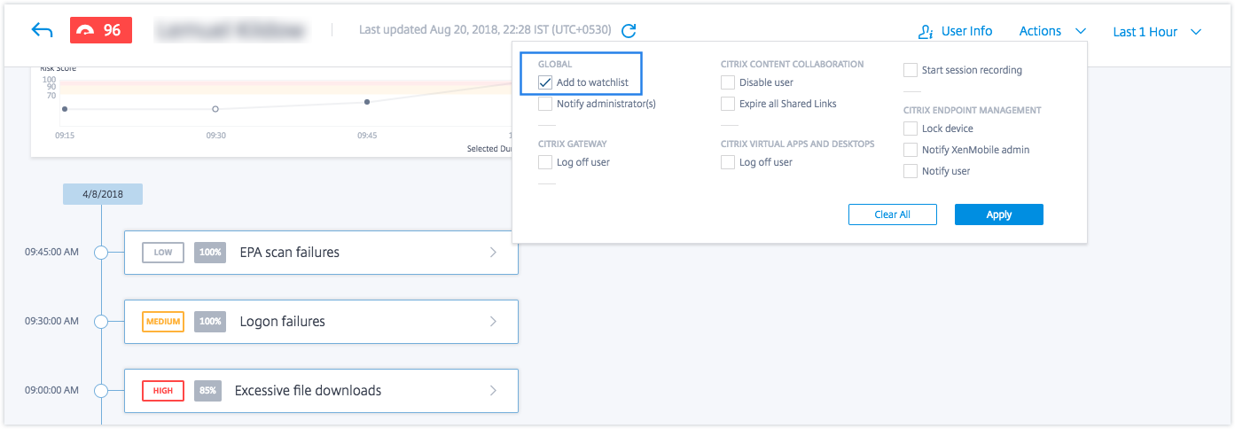Click the 85% badge on Excessive file downloads
The height and width of the screenshot is (429, 1235).
[210, 391]
